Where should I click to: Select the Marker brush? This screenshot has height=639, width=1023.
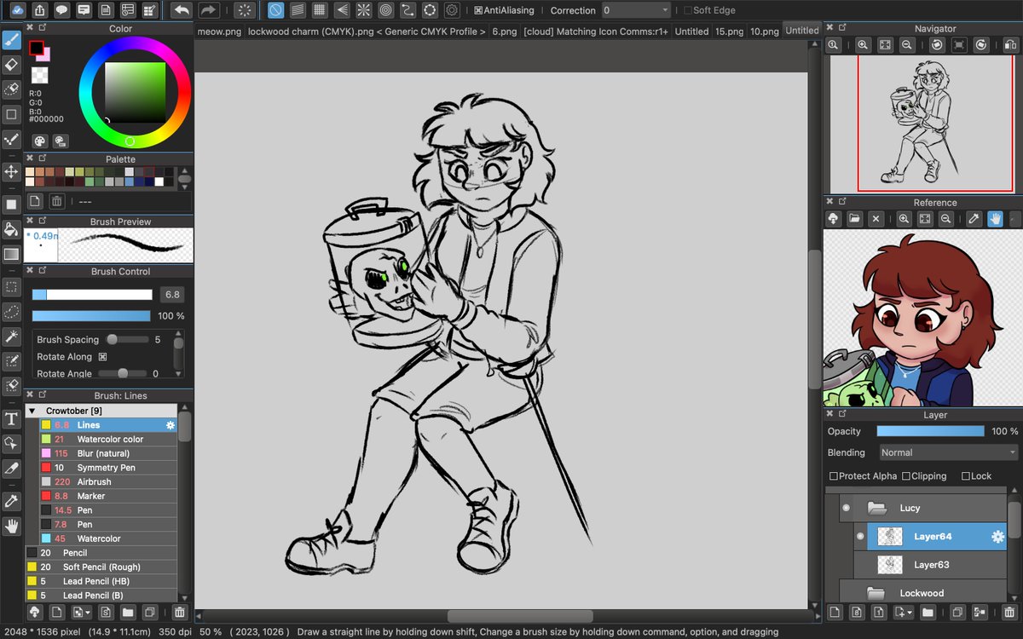(108, 496)
